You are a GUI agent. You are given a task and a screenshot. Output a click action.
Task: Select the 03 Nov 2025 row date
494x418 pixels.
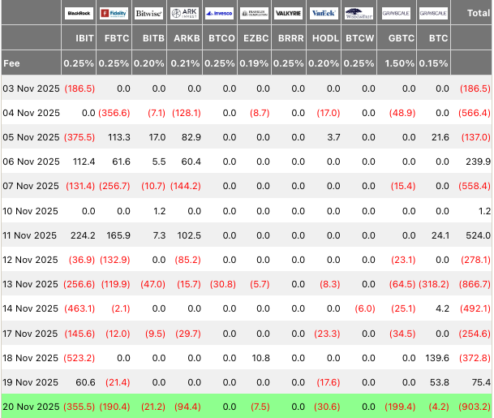click(31, 88)
